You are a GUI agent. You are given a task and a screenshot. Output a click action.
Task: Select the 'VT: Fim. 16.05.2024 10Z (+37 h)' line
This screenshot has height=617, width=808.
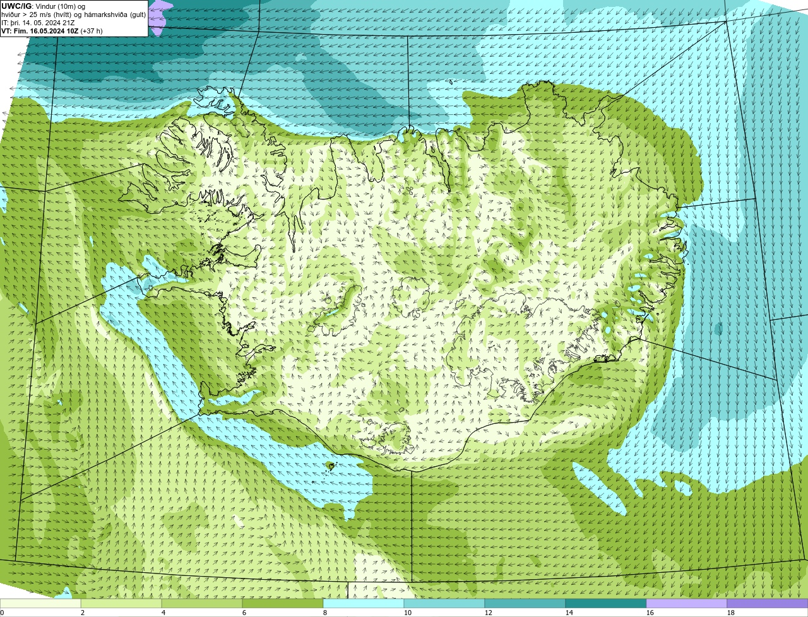click(52, 31)
